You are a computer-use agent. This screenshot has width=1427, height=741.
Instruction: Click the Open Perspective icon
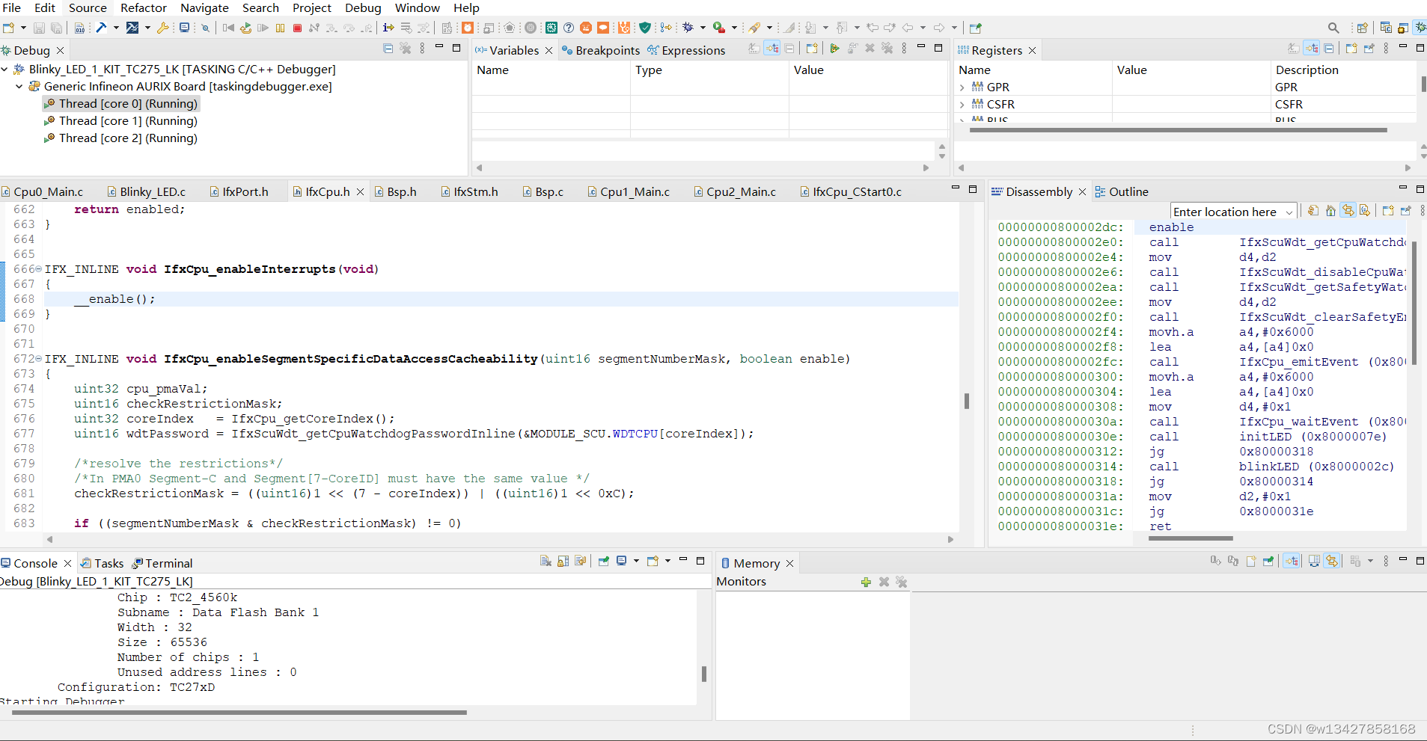tap(1363, 28)
